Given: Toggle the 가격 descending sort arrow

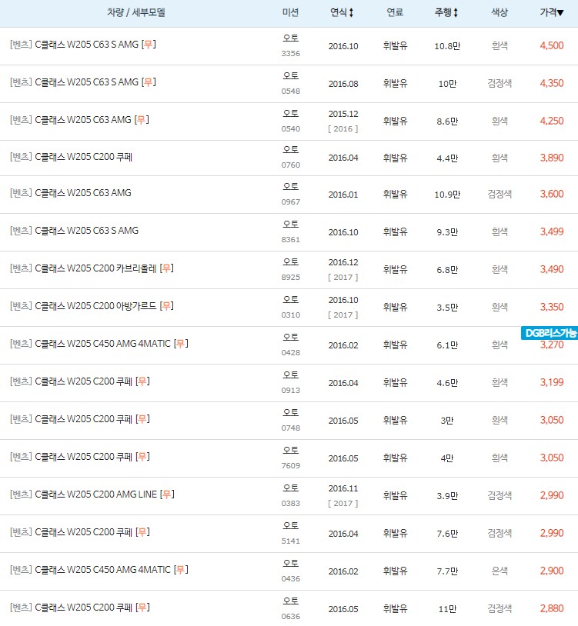Looking at the screenshot, I should click(560, 13).
